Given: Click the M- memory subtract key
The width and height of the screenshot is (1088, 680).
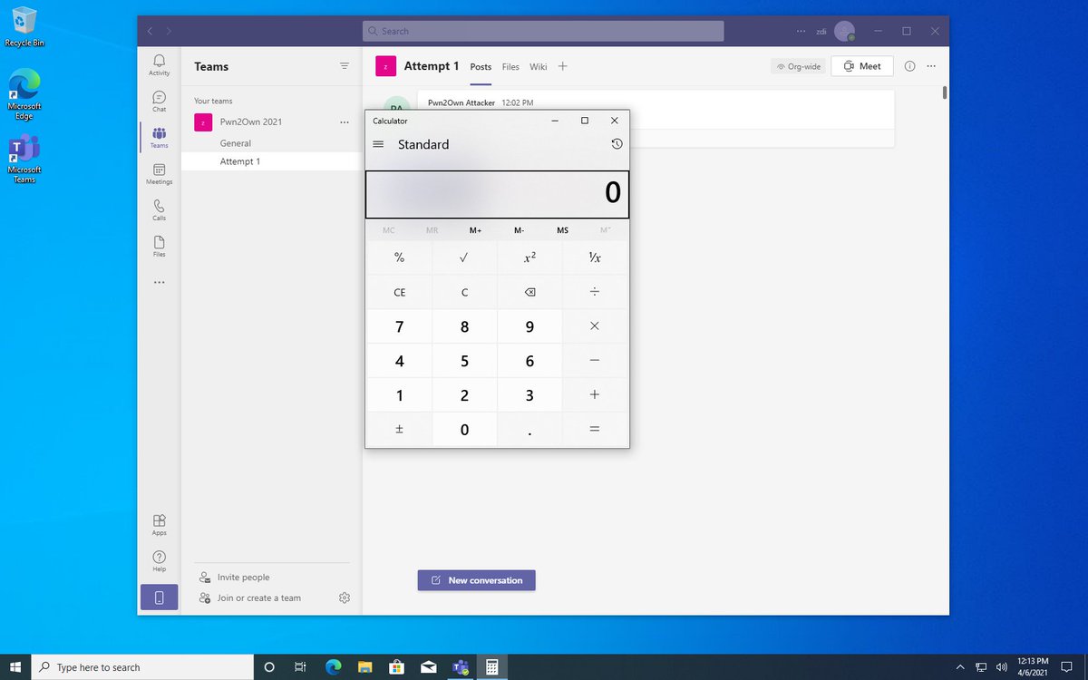Looking at the screenshot, I should tap(519, 230).
